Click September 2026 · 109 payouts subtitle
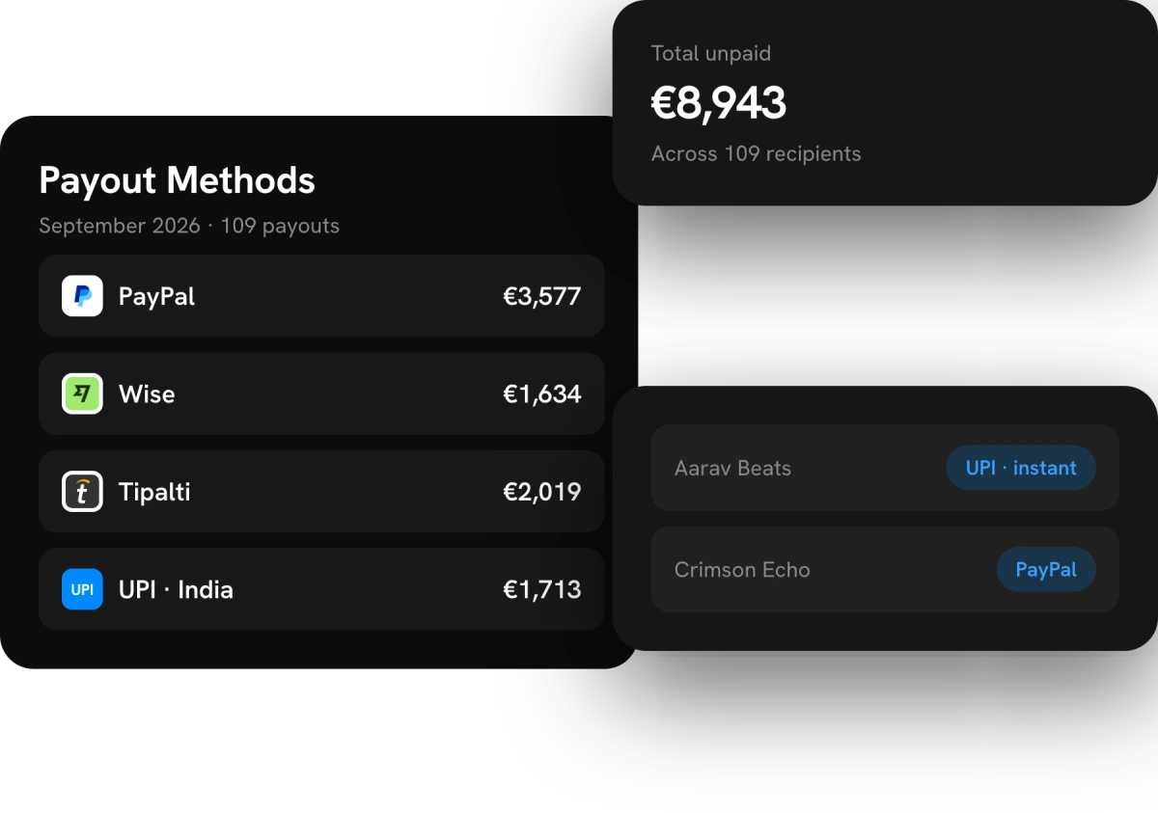This screenshot has width=1158, height=813. pyautogui.click(x=189, y=226)
